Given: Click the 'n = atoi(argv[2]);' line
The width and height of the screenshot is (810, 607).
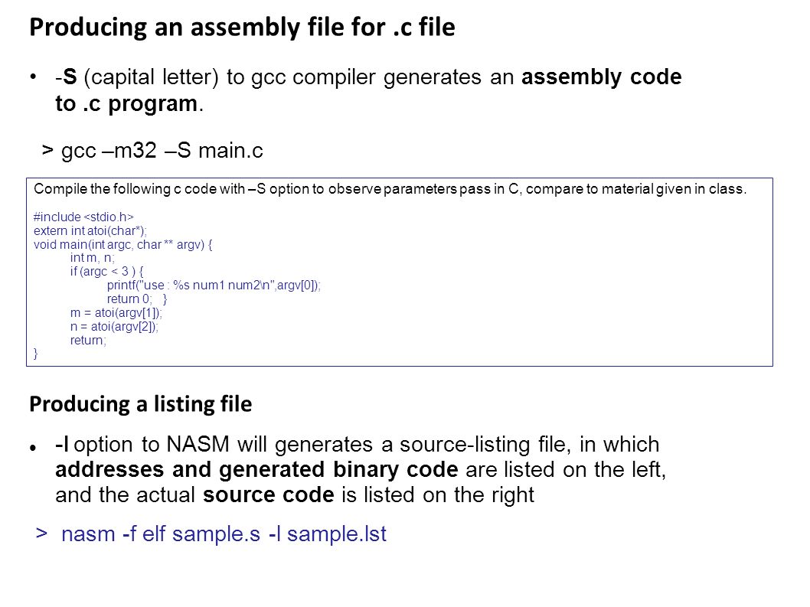Looking at the screenshot, I should coord(114,327).
